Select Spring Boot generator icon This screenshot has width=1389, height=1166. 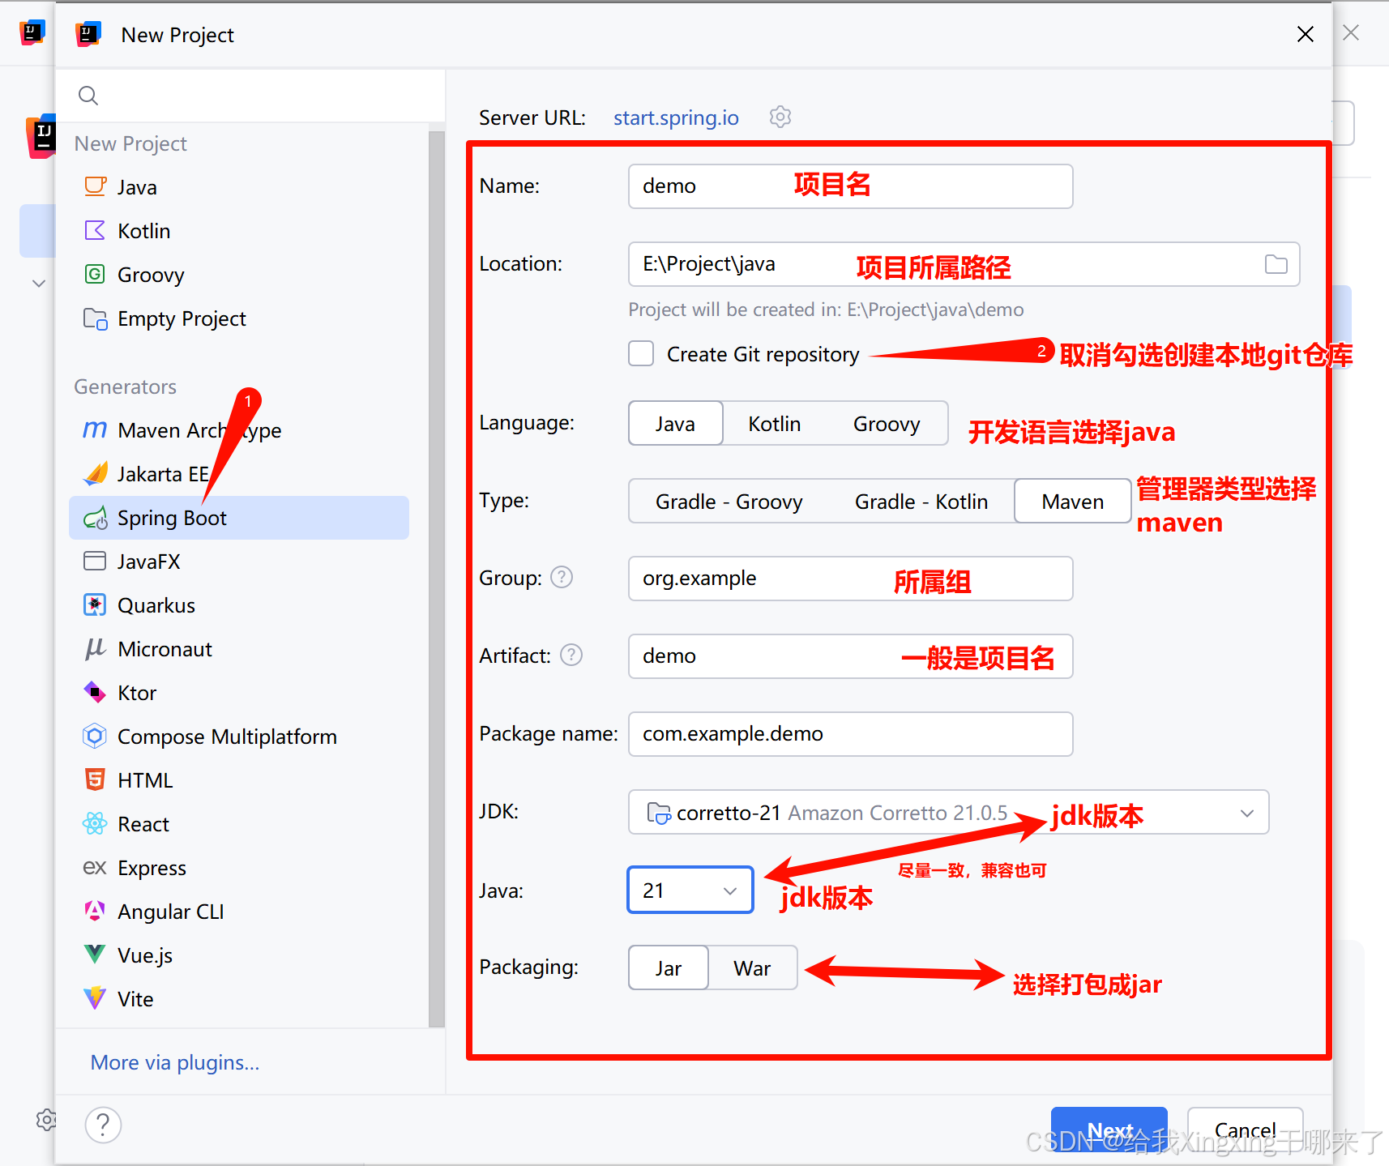tap(95, 518)
